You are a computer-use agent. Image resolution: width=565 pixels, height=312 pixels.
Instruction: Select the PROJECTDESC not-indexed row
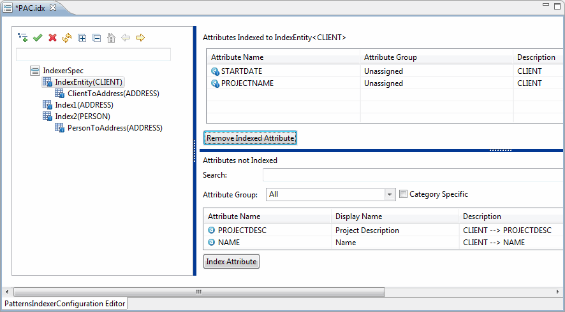[x=383, y=230]
